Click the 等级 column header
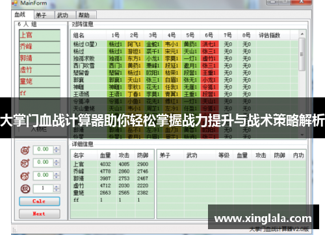Screen dimensions: 325x235 tap(224, 155)
